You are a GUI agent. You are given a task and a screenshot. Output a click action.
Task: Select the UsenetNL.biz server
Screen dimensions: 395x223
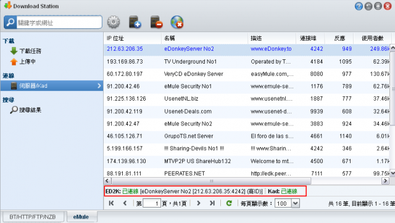click(x=181, y=99)
